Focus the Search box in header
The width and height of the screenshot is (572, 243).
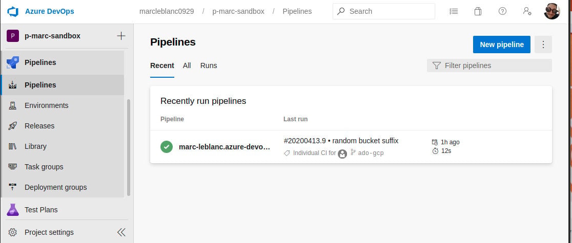384,11
